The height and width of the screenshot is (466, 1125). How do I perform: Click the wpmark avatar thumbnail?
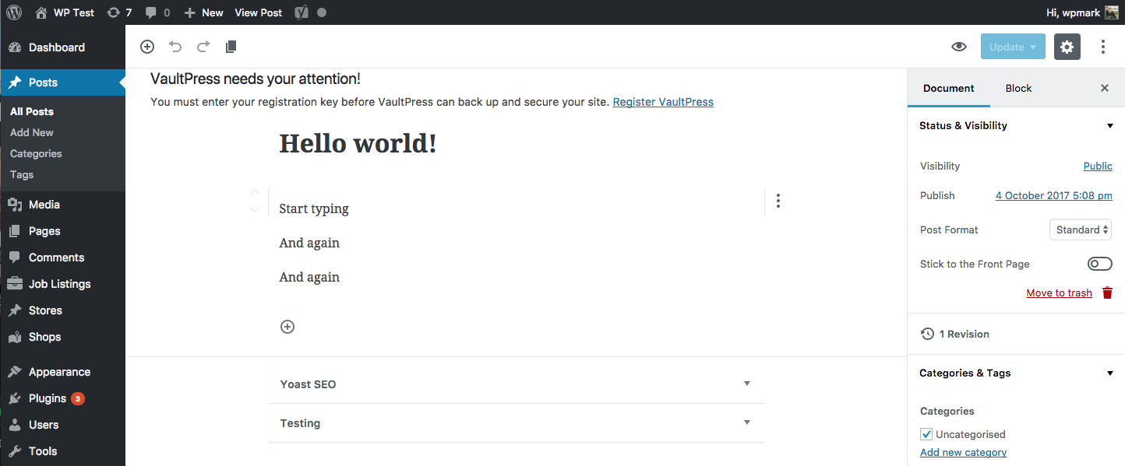tap(1112, 12)
